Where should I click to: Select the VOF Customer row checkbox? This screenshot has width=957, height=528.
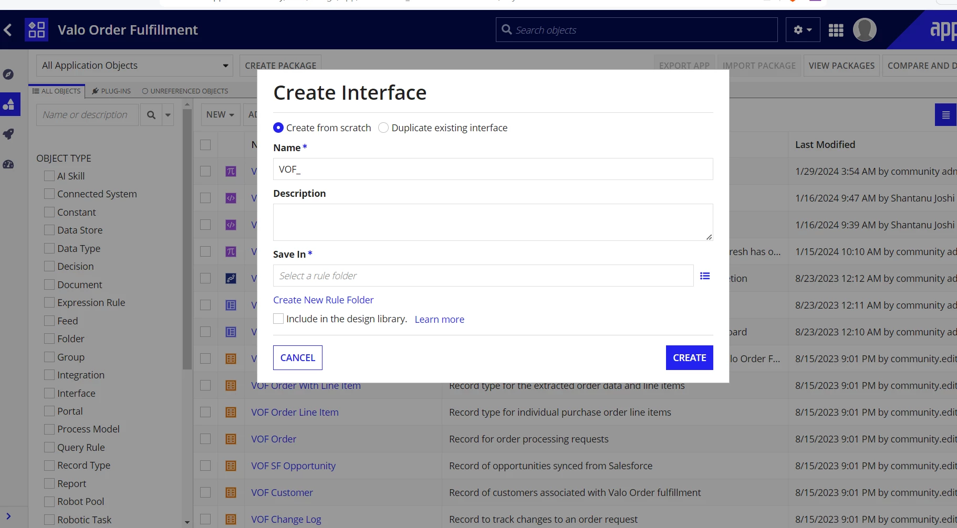(x=205, y=492)
